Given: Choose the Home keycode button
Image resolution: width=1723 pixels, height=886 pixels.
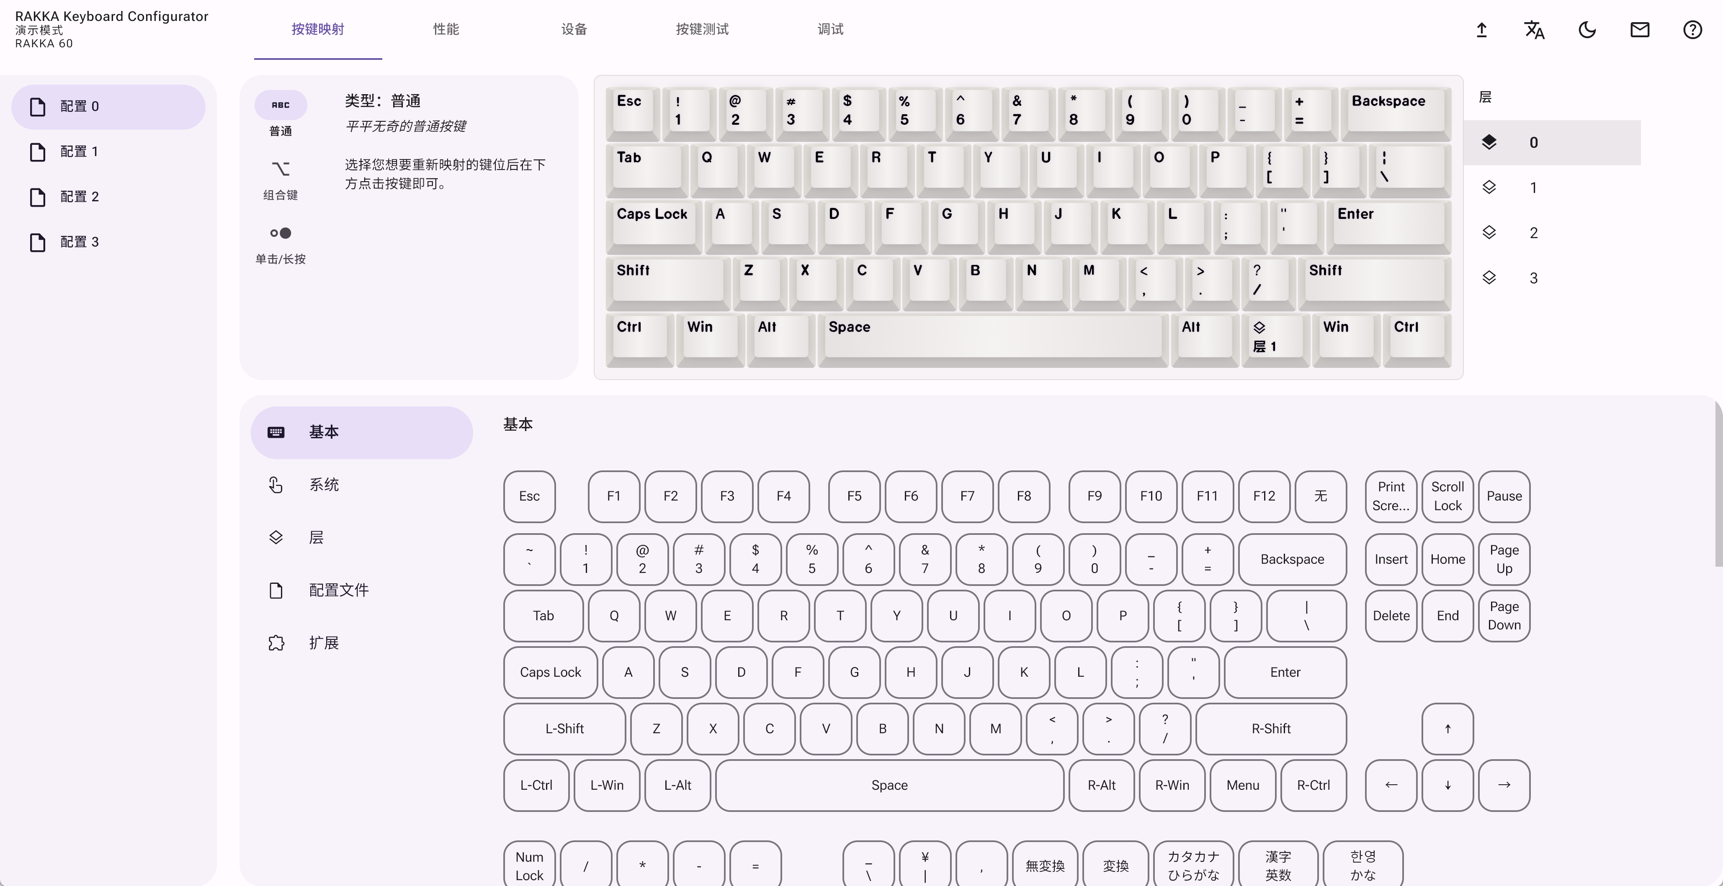Looking at the screenshot, I should click(x=1447, y=559).
